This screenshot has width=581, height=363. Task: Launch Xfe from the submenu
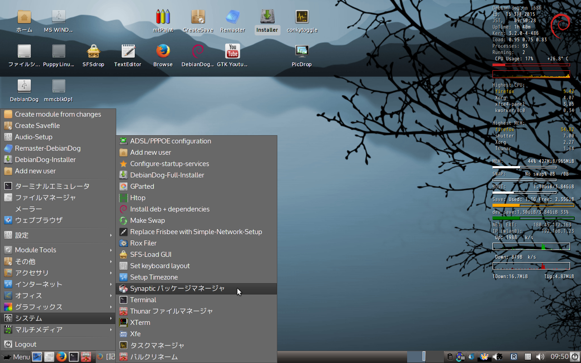tap(197, 334)
